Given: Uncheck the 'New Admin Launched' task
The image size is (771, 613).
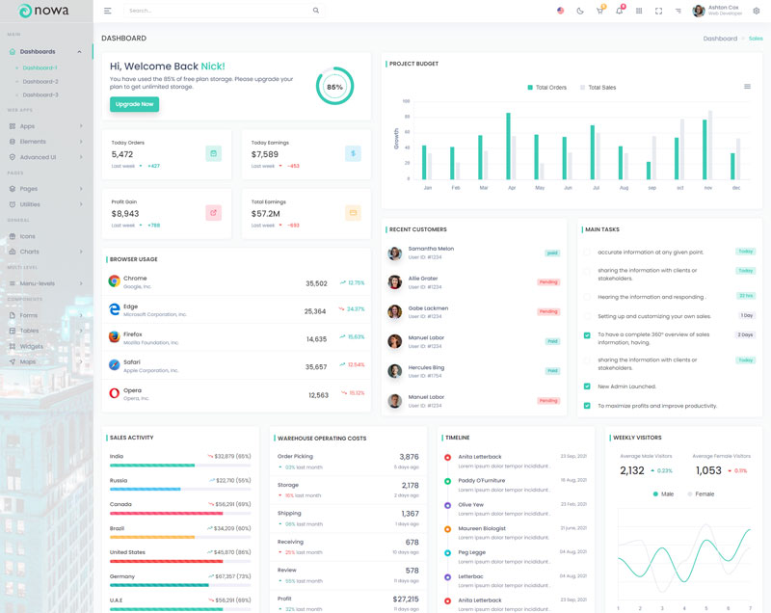Looking at the screenshot, I should 587,386.
